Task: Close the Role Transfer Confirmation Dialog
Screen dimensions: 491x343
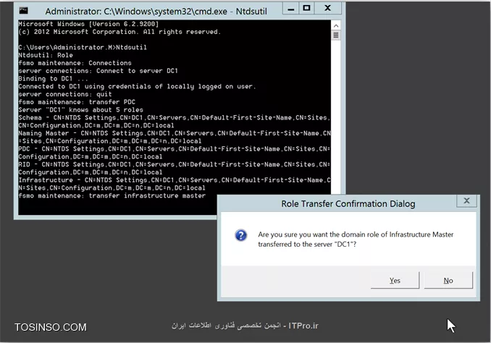Action: (466, 201)
